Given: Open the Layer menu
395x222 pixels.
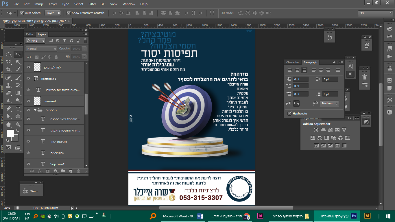Looking at the screenshot, I should click(53, 4).
